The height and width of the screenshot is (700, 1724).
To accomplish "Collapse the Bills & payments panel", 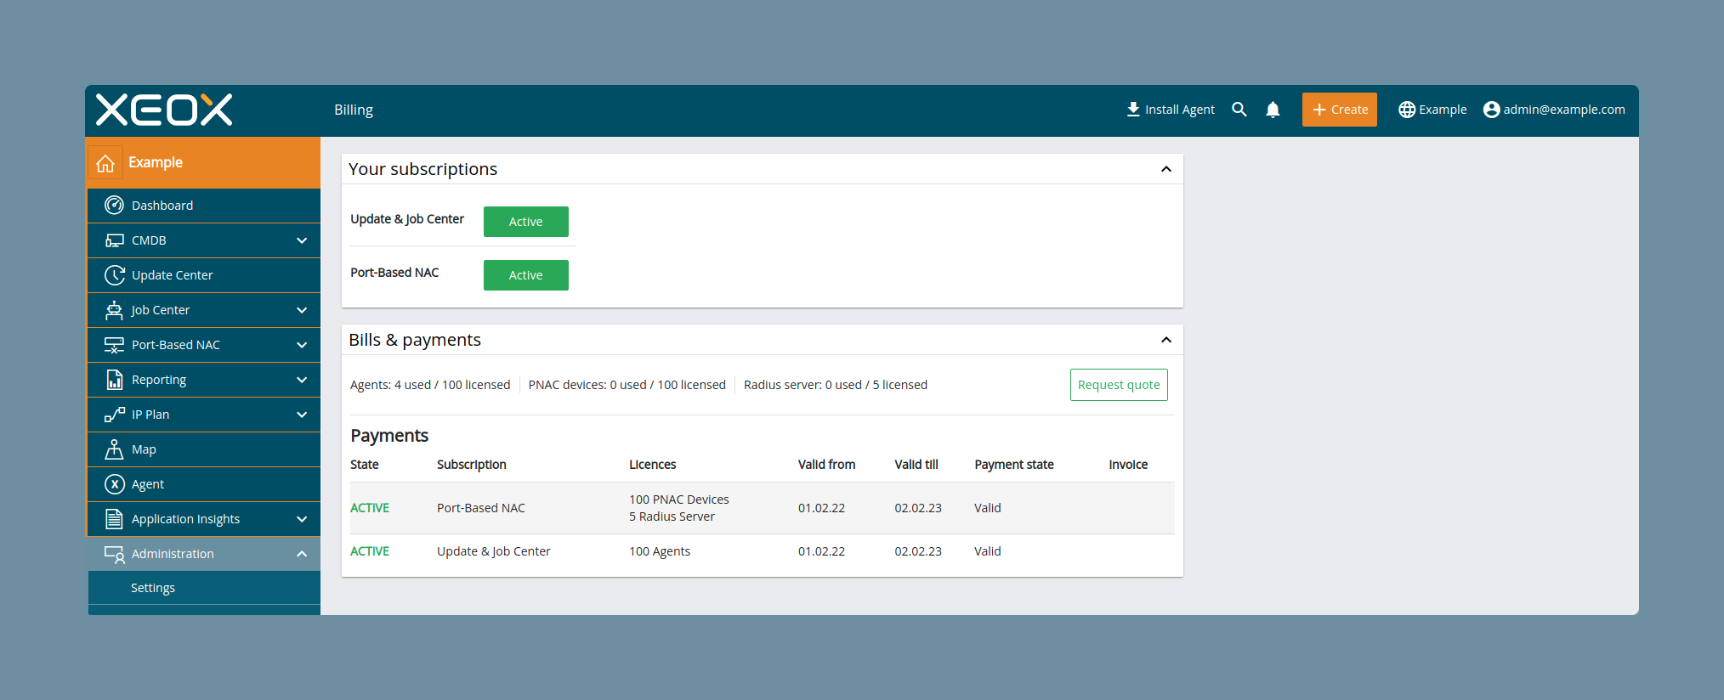I will (x=1166, y=340).
